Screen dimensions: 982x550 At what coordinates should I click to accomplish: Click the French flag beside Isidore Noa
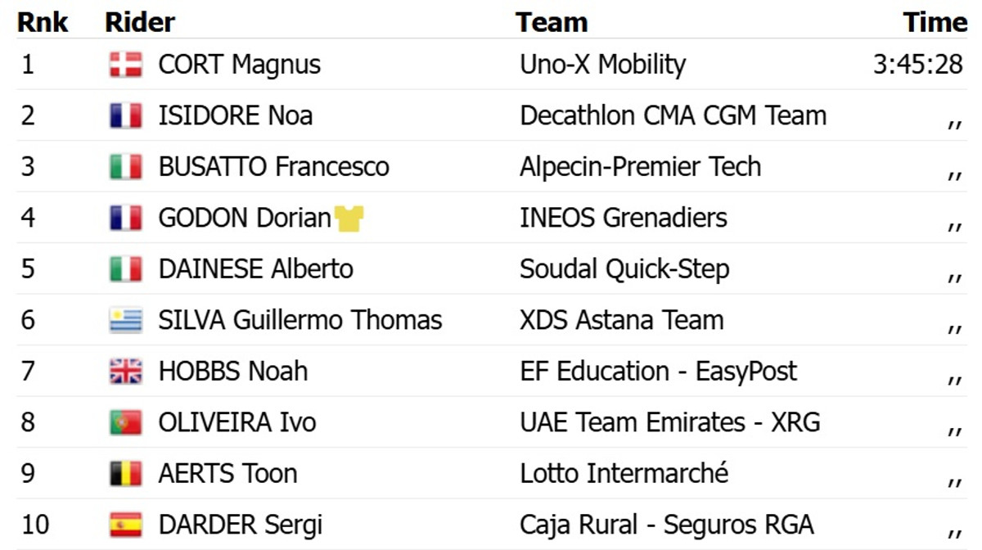click(x=125, y=116)
